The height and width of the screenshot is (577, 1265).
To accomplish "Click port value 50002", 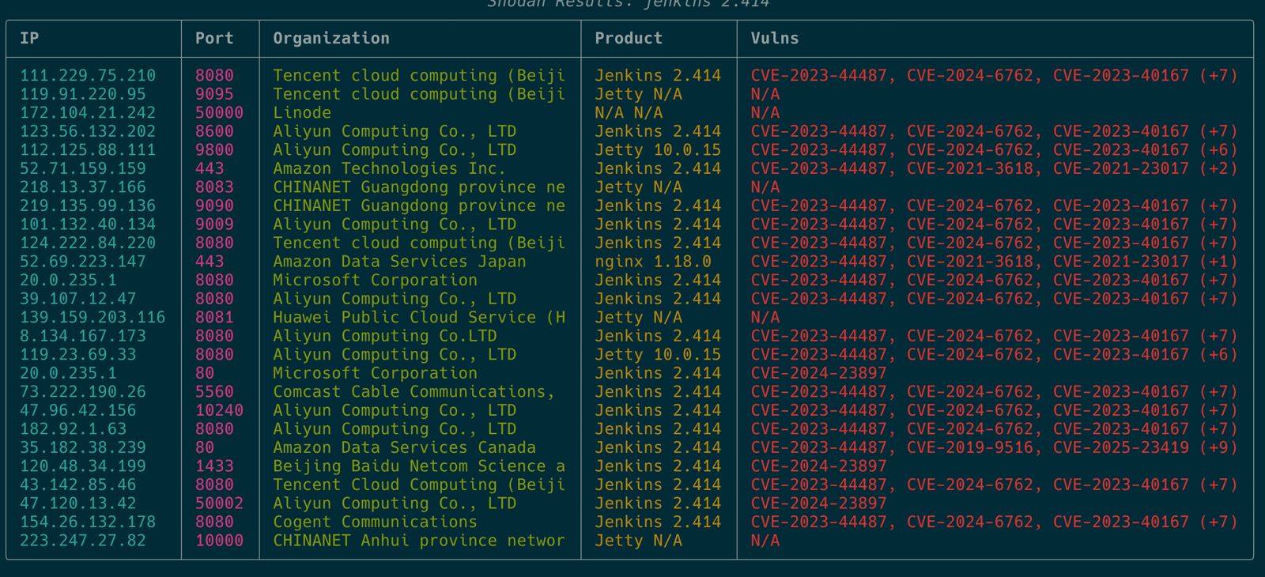I will click(219, 503).
